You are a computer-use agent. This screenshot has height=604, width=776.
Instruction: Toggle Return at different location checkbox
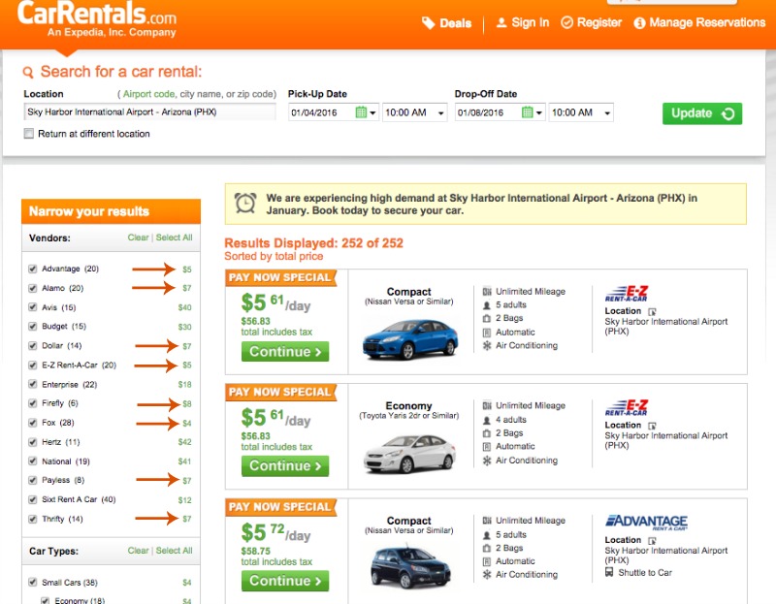29,134
